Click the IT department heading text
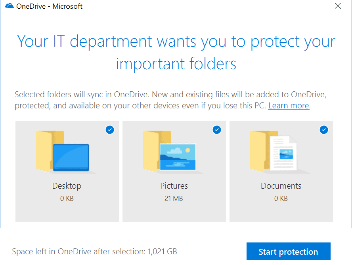 (x=176, y=53)
